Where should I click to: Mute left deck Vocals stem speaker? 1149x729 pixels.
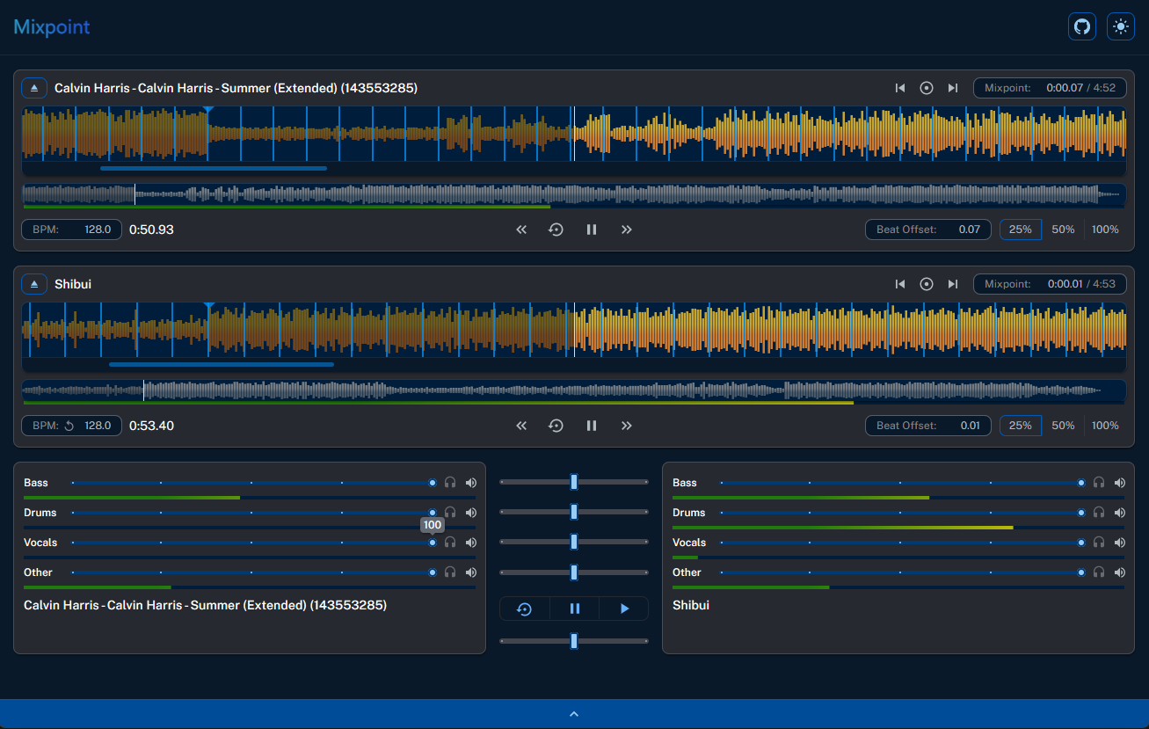click(x=471, y=543)
